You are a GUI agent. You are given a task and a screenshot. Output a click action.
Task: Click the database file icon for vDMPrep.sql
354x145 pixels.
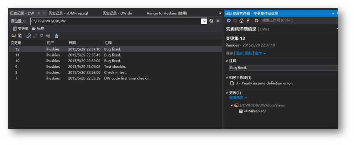pyautogui.click(x=241, y=111)
